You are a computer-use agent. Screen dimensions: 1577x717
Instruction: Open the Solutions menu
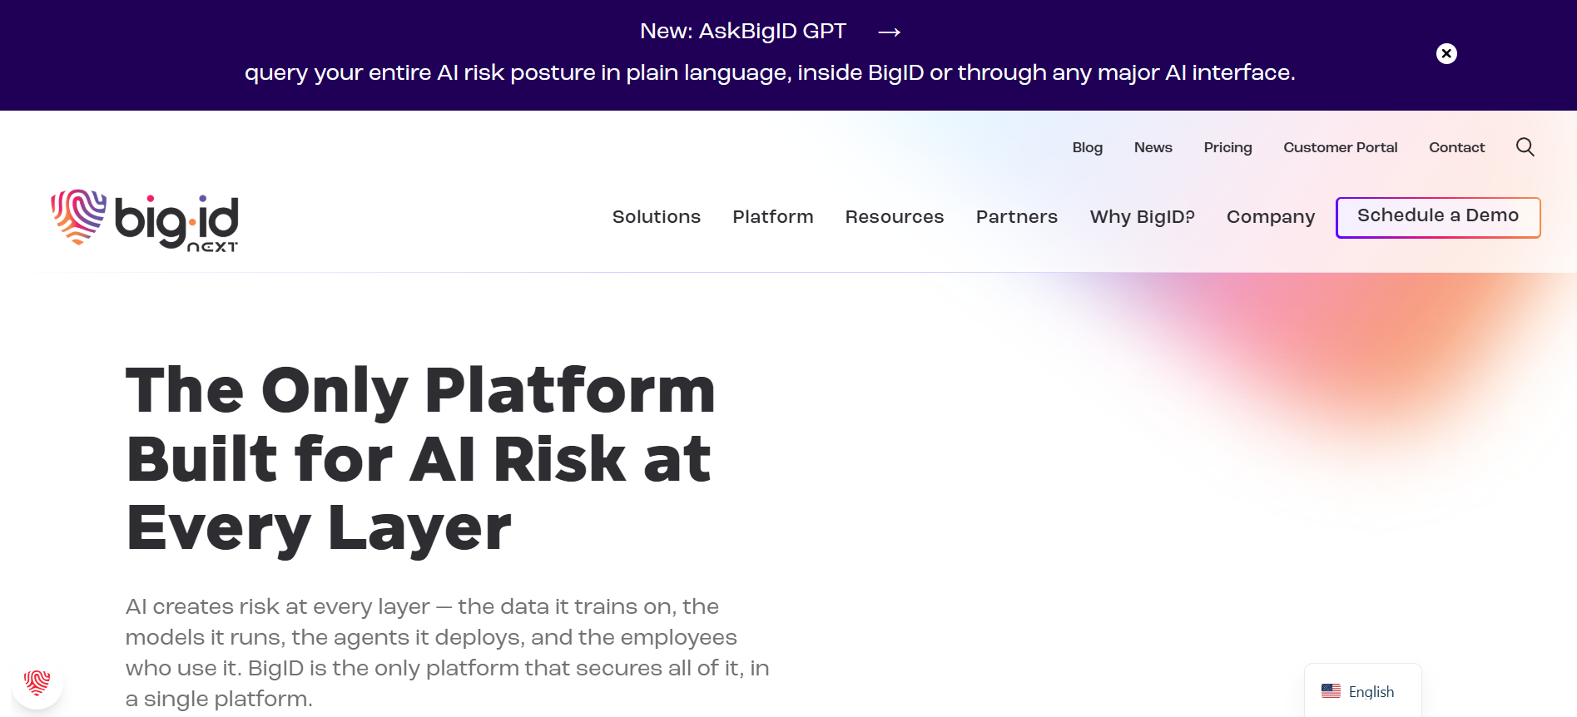pos(657,217)
